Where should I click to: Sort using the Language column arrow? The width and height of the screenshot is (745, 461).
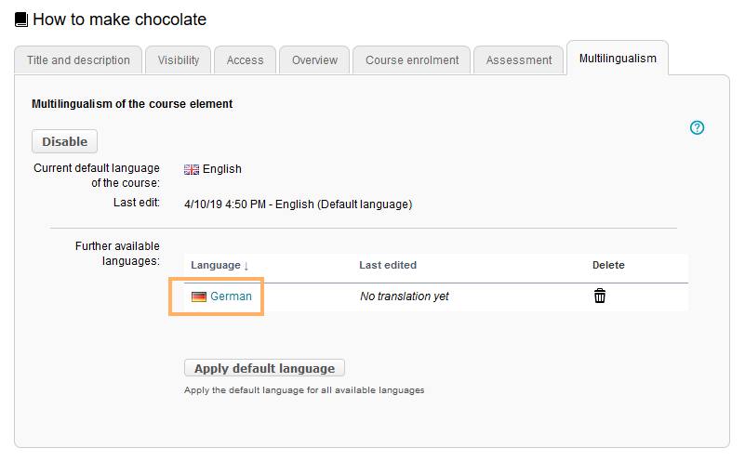point(246,266)
